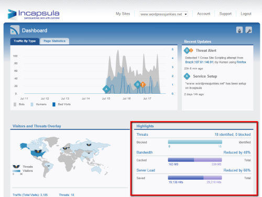Open the lock icon in the Dashboard header
262x197 pixels.
pyautogui.click(x=239, y=30)
